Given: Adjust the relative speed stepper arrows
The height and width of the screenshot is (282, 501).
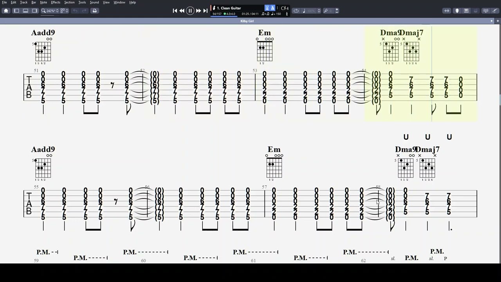Looking at the screenshot, I should tap(319, 11).
